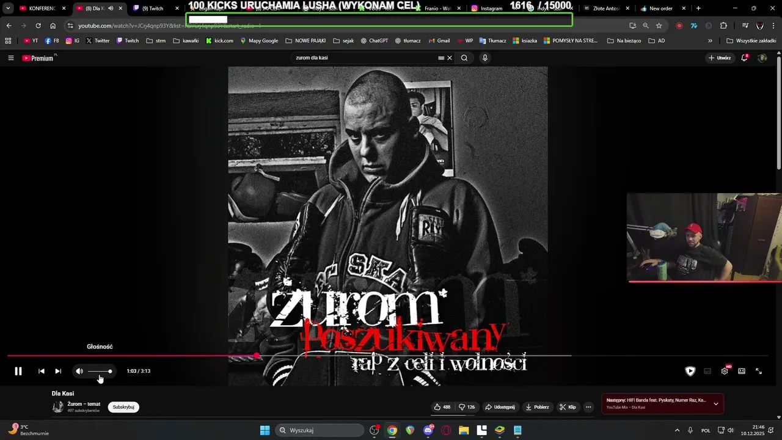Open tab search dropdown arrow
The height and width of the screenshot is (440, 782).
click(x=7, y=9)
